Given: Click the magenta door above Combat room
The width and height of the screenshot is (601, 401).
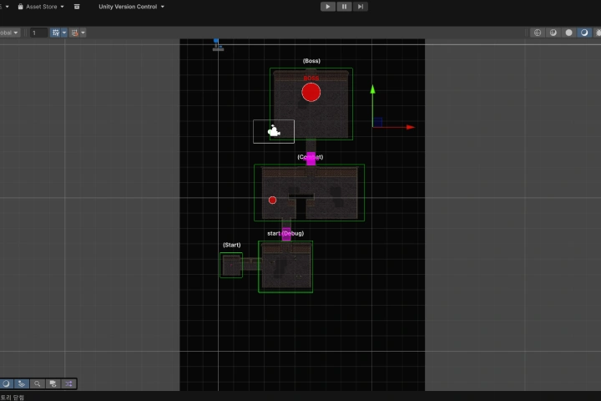Looking at the screenshot, I should tap(311, 159).
